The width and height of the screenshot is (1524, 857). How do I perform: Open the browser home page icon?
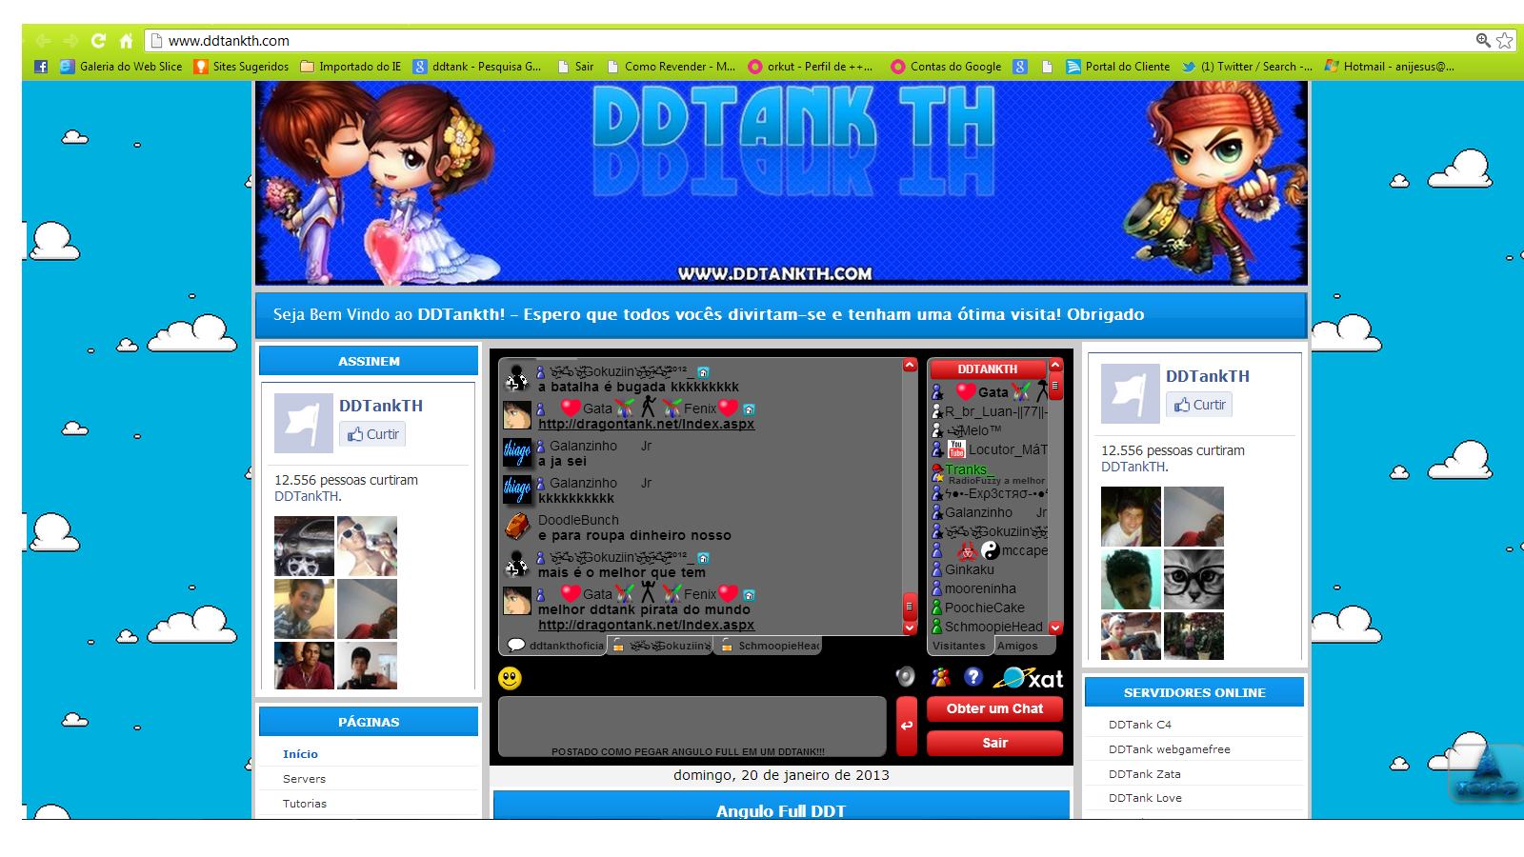[x=126, y=41]
